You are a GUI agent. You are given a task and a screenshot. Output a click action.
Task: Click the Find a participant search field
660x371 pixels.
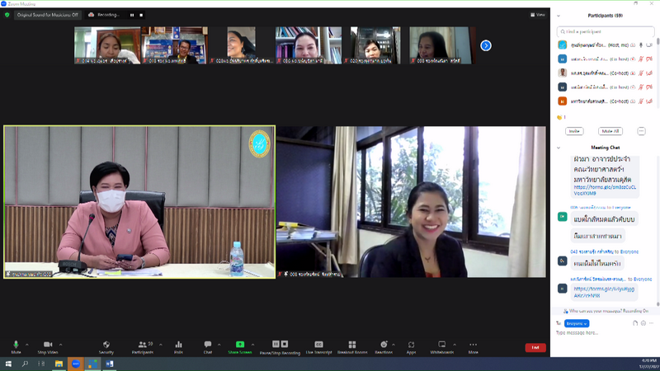coord(606,31)
